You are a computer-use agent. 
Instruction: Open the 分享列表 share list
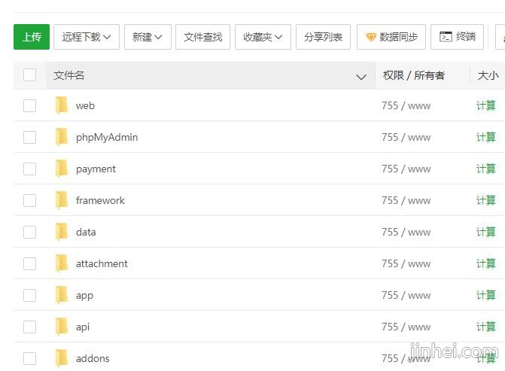point(323,37)
